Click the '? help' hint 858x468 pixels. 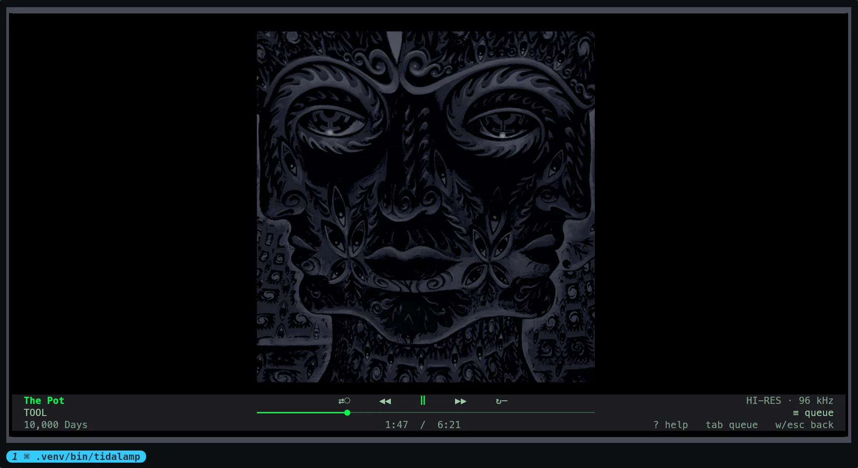point(671,425)
